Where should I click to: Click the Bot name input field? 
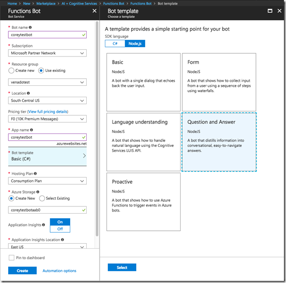[47, 35]
